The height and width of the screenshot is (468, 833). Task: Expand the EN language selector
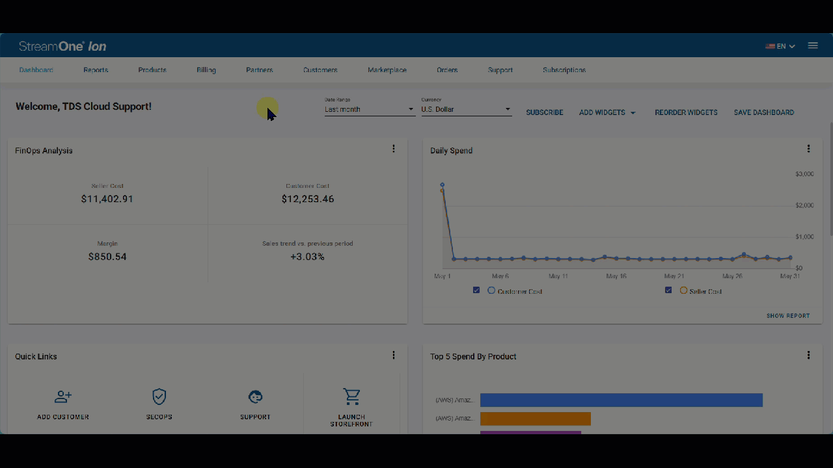point(786,46)
